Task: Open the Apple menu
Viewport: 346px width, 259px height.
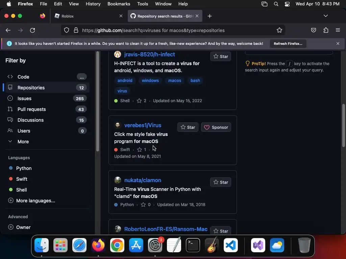Action: coord(9,4)
